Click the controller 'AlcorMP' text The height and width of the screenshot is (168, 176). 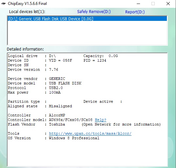(x=57, y=115)
